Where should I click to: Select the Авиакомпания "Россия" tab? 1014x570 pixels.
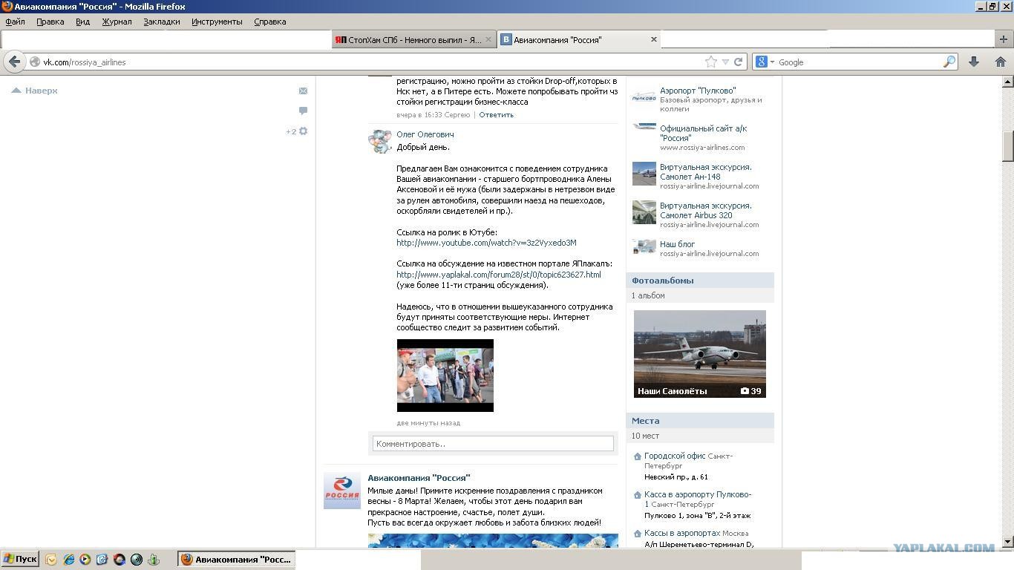[x=579, y=39]
